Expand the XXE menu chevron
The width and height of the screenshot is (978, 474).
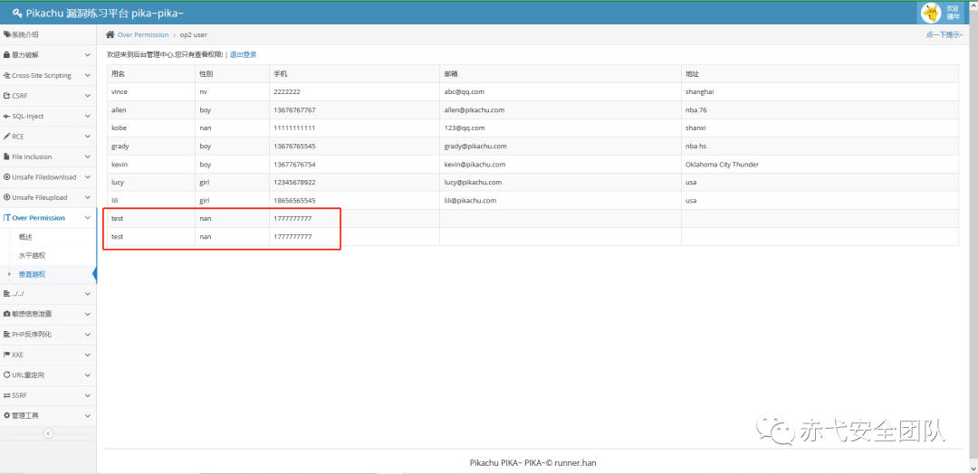87,355
